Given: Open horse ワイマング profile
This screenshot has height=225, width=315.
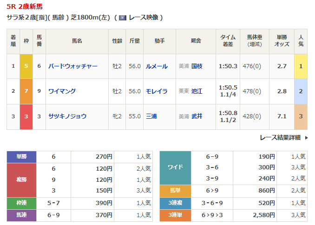Looking at the screenshot, I should click(x=62, y=91).
